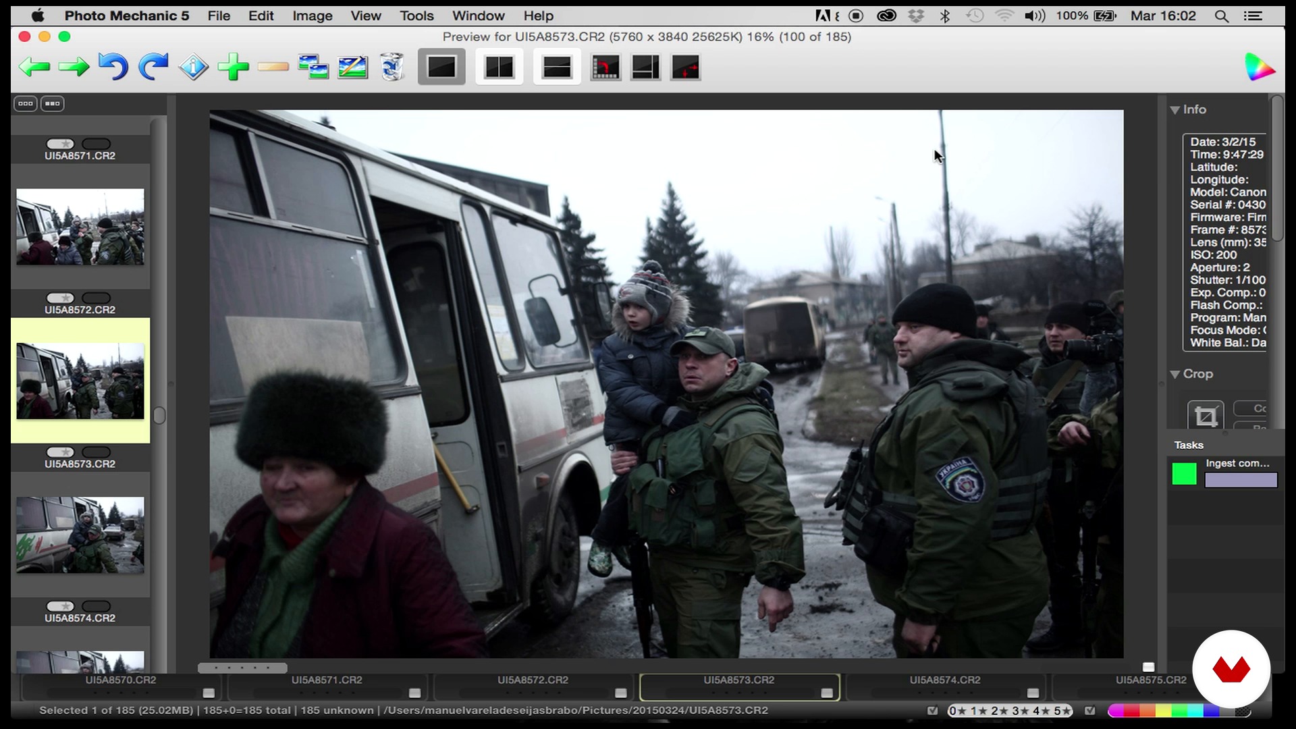Select highlighted bus scene filmstrip thumbnail
This screenshot has height=729, width=1296.
point(80,381)
